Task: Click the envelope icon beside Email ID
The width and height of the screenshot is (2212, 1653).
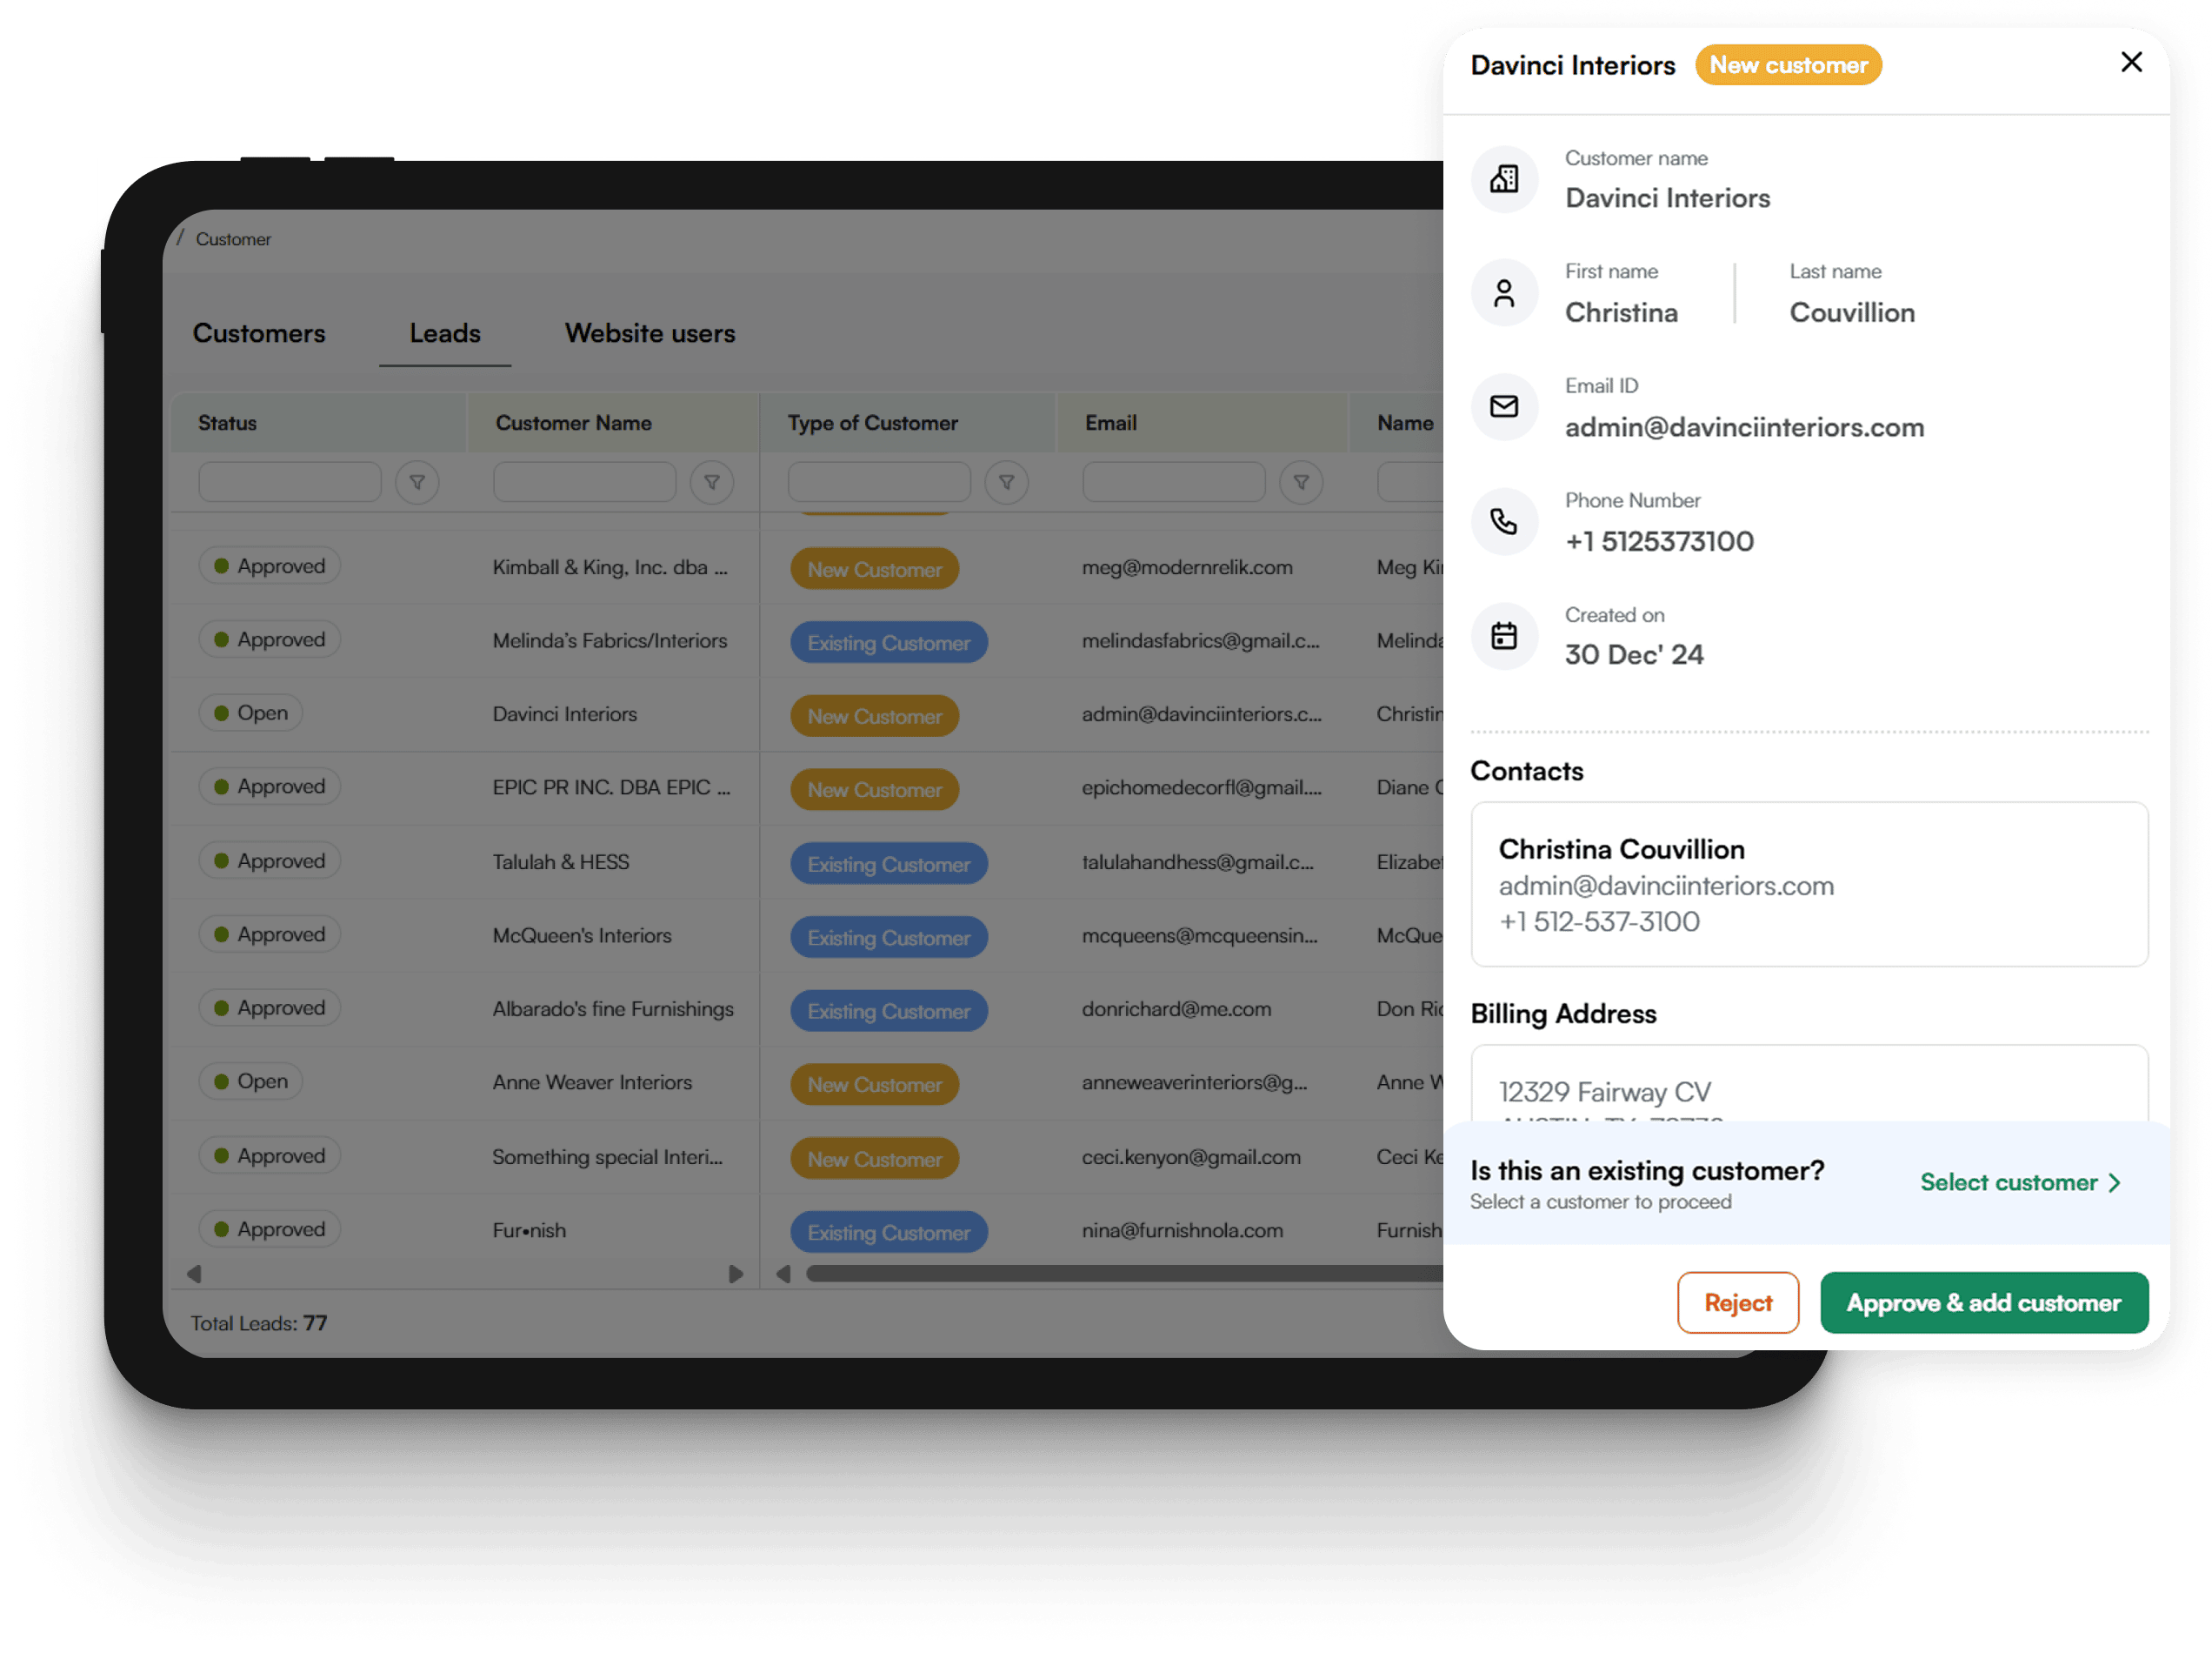Action: coord(1503,406)
